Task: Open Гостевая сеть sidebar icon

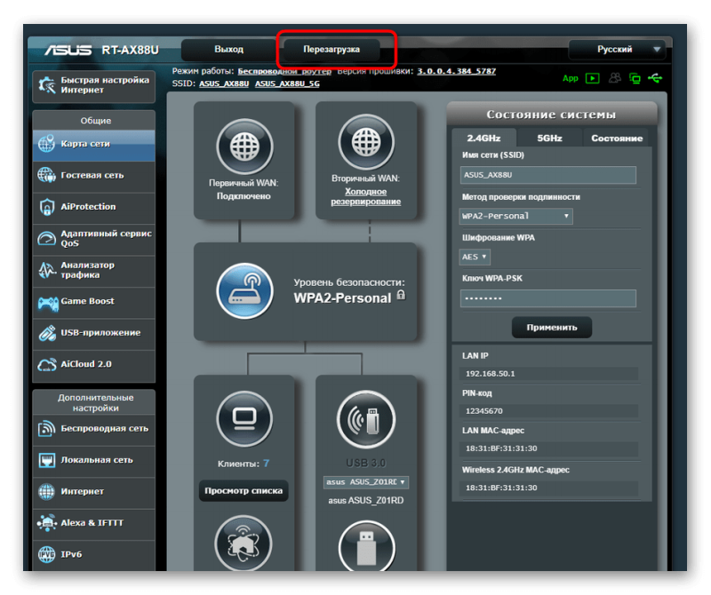Action: 47,175
